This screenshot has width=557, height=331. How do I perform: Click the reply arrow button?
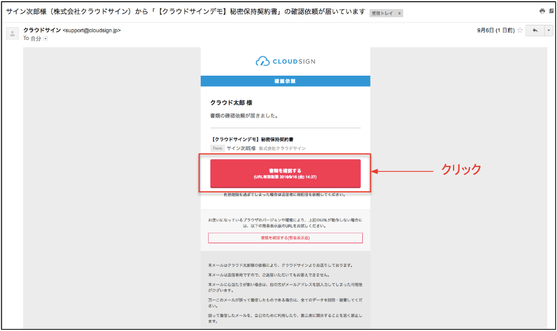click(535, 31)
